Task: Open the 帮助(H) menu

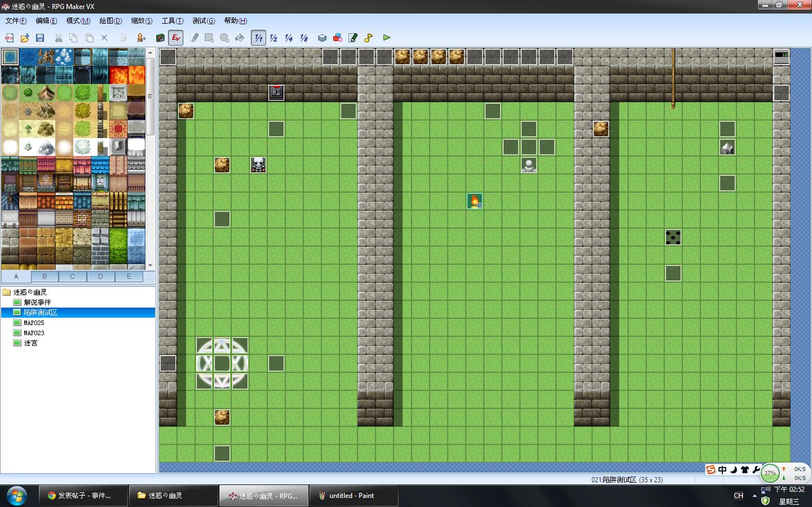Action: 236,21
